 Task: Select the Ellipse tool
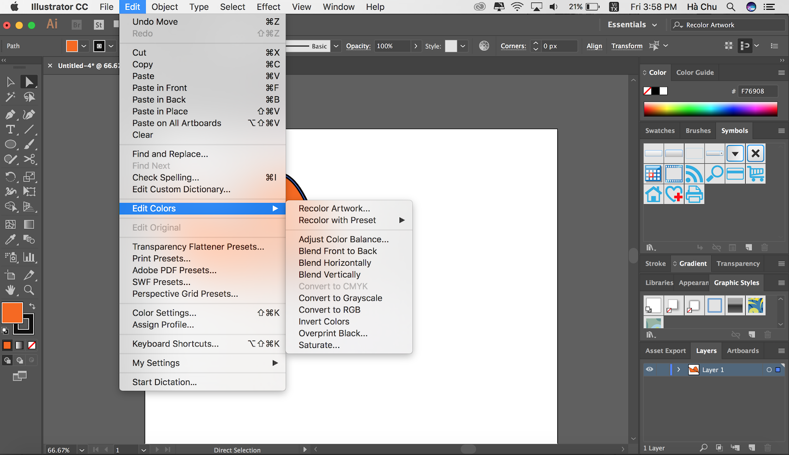pyautogui.click(x=10, y=144)
